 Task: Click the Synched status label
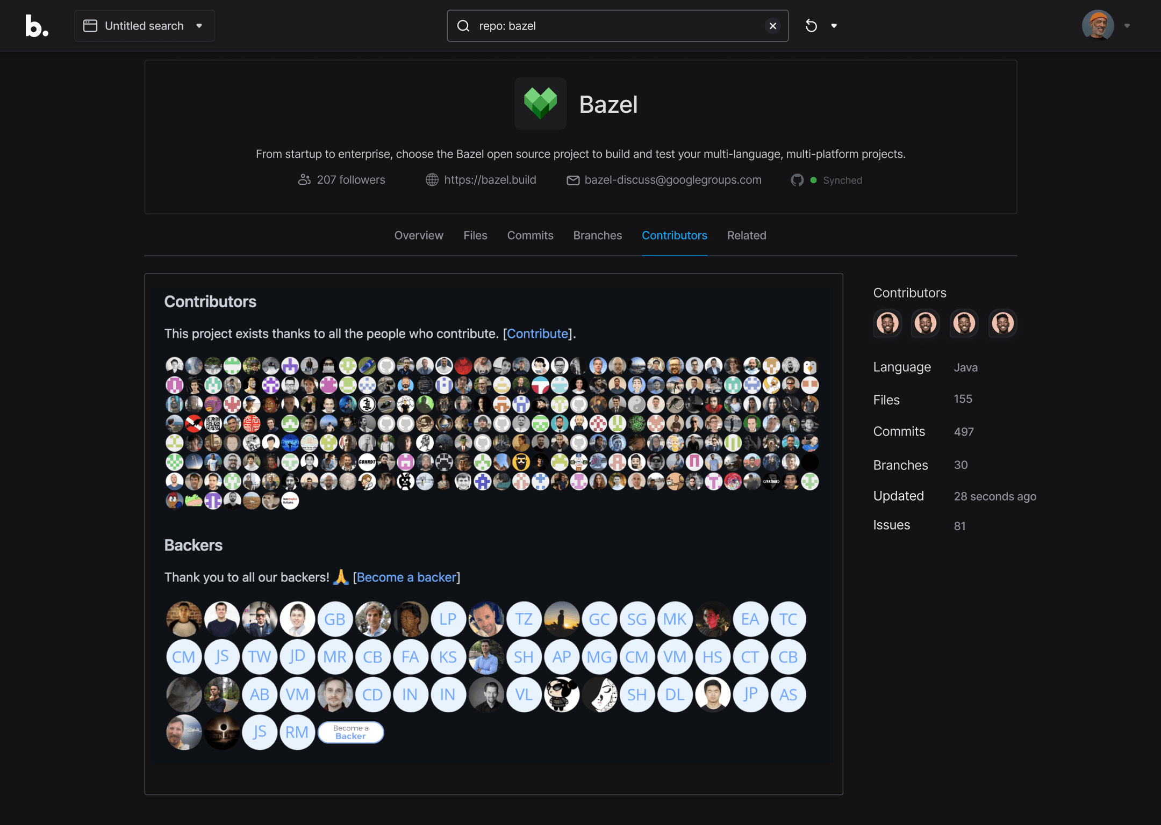click(x=842, y=180)
